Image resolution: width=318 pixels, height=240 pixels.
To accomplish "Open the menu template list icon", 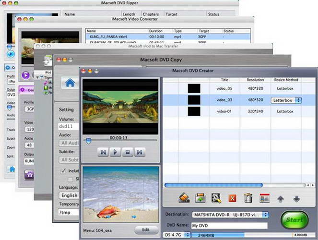I will click(264, 197).
